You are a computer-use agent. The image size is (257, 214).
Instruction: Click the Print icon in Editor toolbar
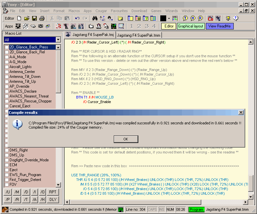(42, 19)
